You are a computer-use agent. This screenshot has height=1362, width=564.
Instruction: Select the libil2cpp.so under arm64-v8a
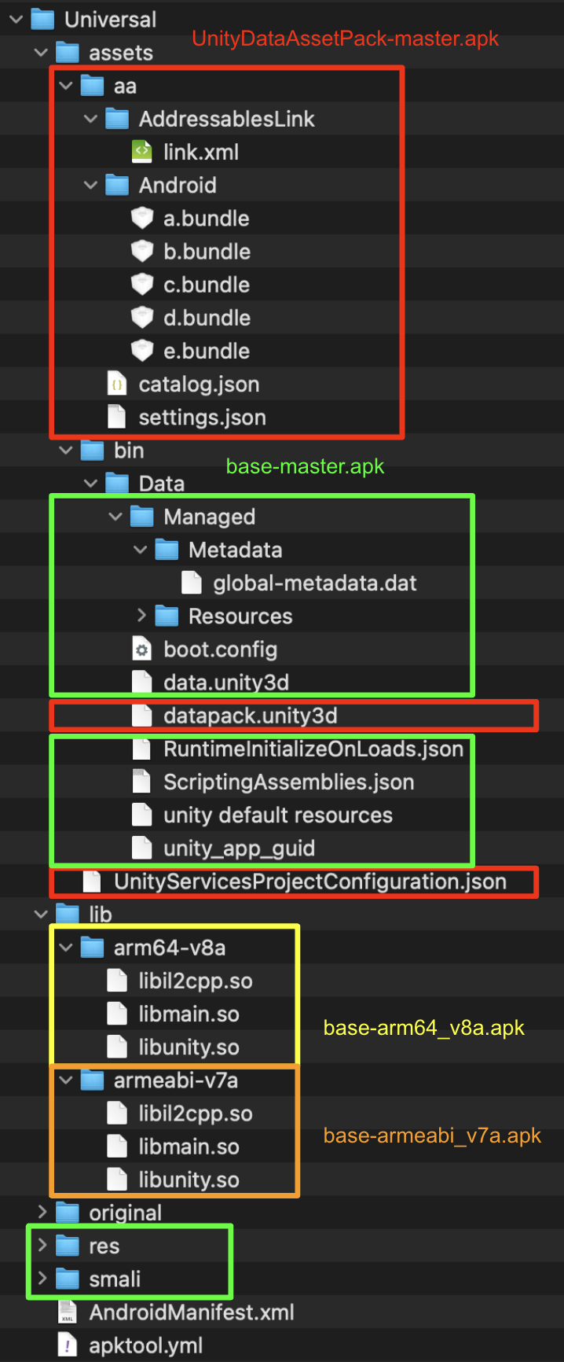(x=117, y=981)
